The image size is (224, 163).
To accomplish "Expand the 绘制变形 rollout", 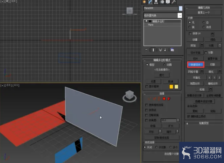I will click(187, 123).
